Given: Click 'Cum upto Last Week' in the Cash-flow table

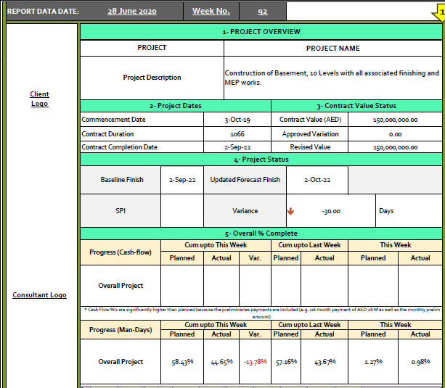Looking at the screenshot, I should [309, 245].
